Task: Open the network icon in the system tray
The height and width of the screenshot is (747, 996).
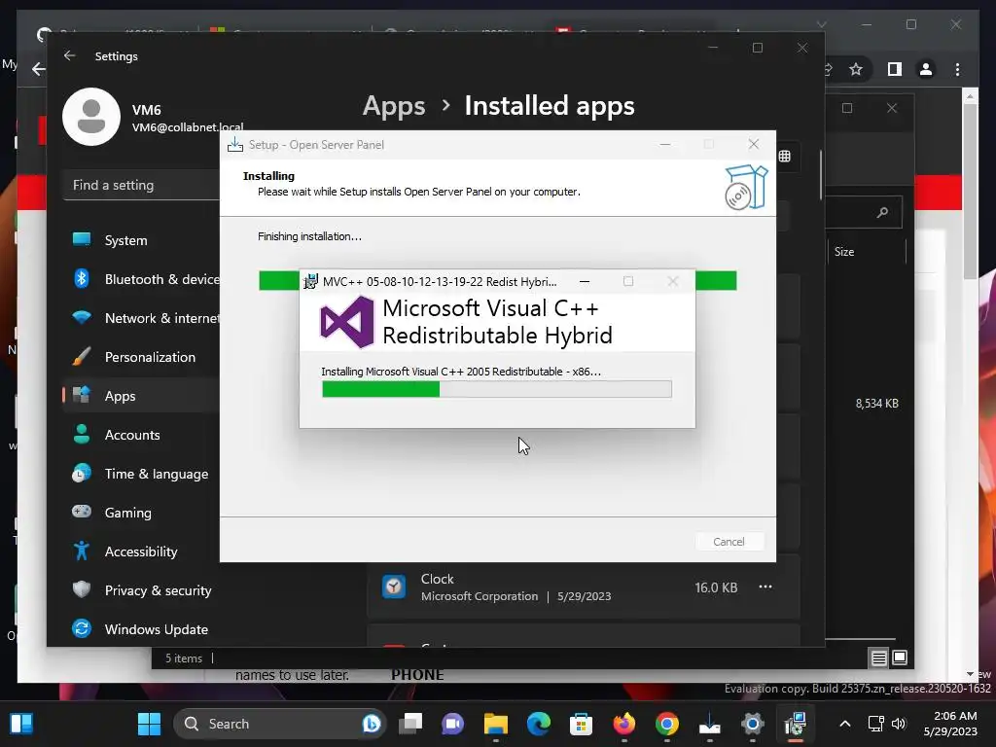Action: coord(876,724)
